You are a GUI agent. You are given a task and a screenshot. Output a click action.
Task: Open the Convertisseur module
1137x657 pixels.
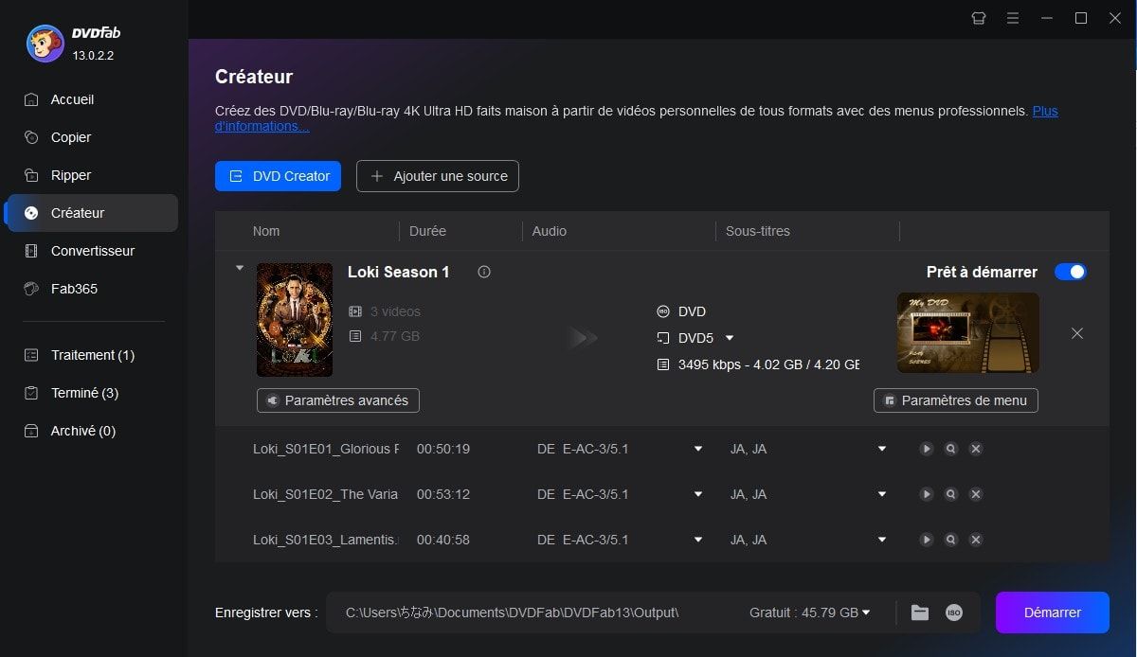(x=91, y=251)
